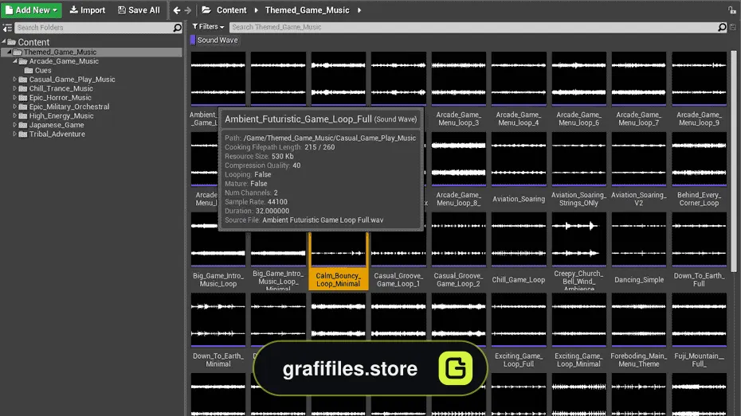Click the Import button

point(88,10)
